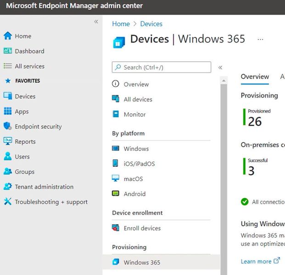Image resolution: width=285 pixels, height=275 pixels.
Task: Open the Home breadcrumb link
Action: tap(121, 24)
